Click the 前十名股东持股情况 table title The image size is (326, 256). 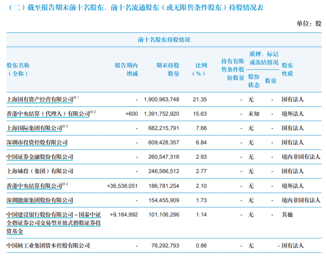pyautogui.click(x=164, y=40)
